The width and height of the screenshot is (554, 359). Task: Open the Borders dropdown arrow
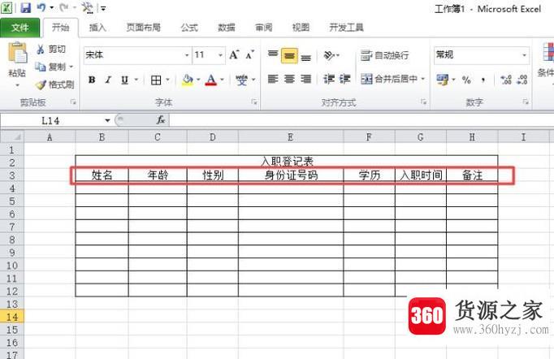coord(168,80)
